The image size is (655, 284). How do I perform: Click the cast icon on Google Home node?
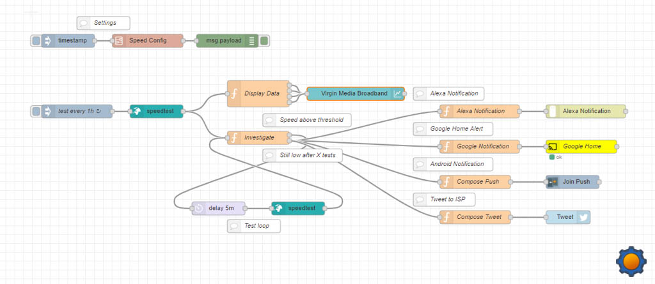(552, 146)
